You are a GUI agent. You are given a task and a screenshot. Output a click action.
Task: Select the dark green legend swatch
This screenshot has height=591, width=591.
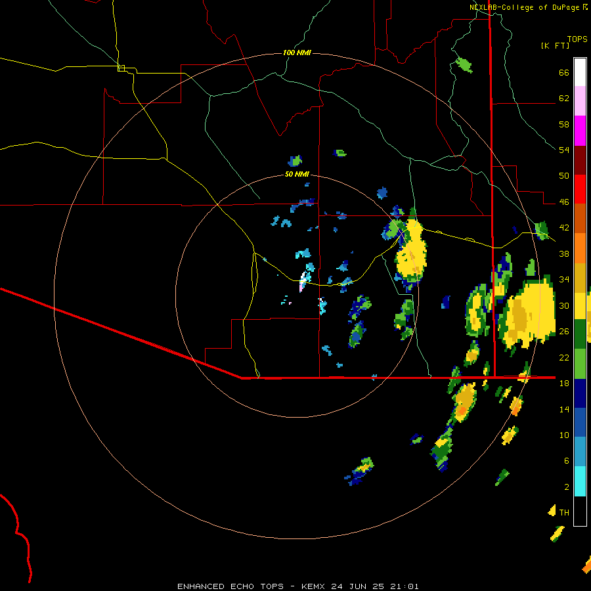point(580,334)
